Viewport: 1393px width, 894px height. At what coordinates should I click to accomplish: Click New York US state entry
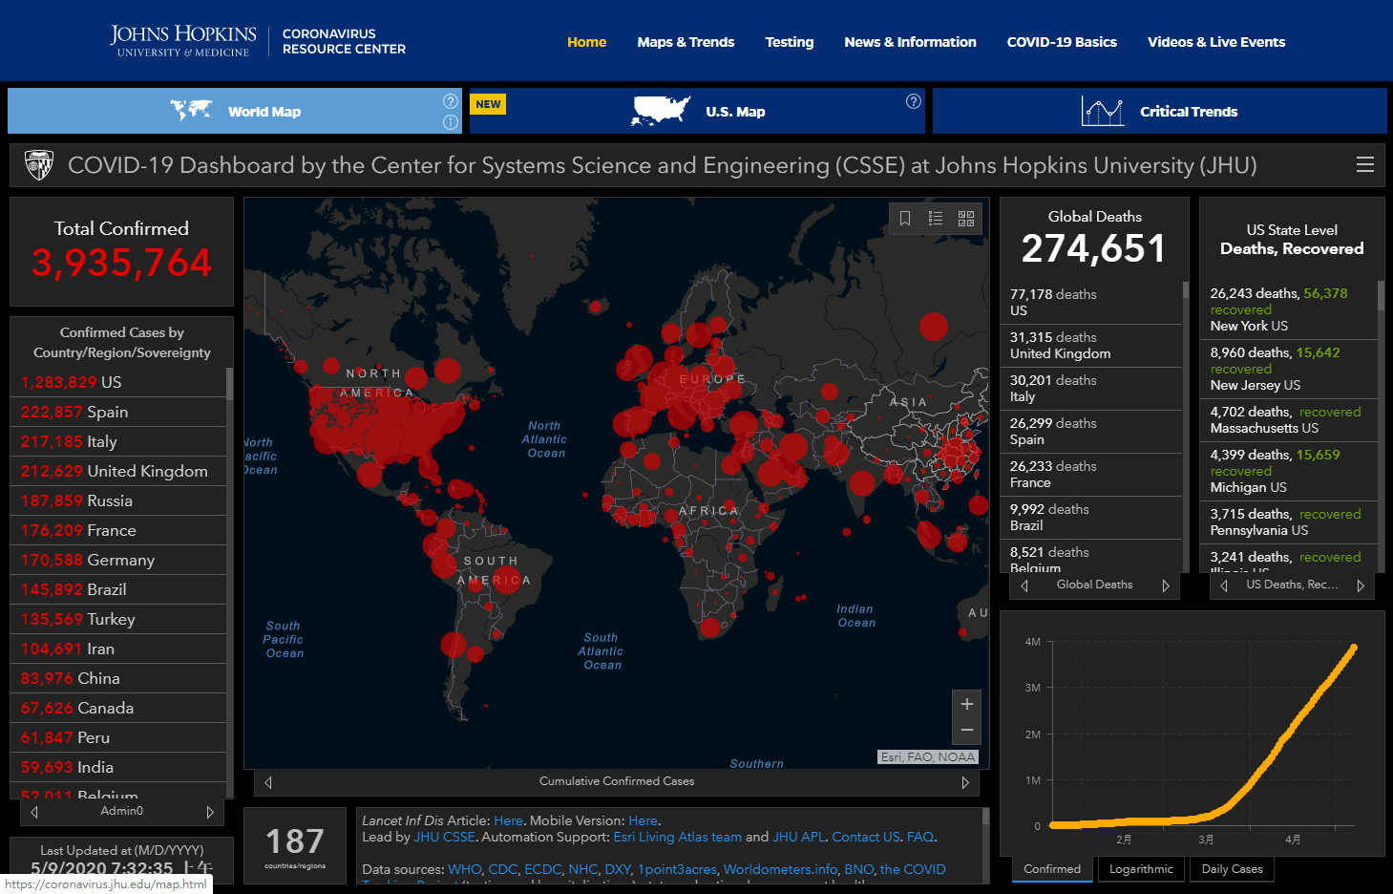(x=1288, y=309)
